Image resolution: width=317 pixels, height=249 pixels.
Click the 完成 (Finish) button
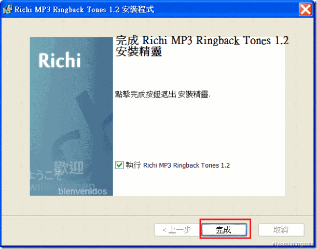click(224, 230)
